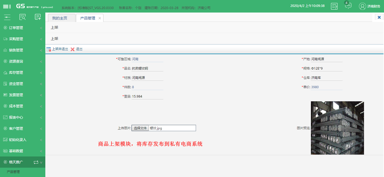Click the 基础数据 sidebar icon
The image size is (384, 177).
pos(5,151)
